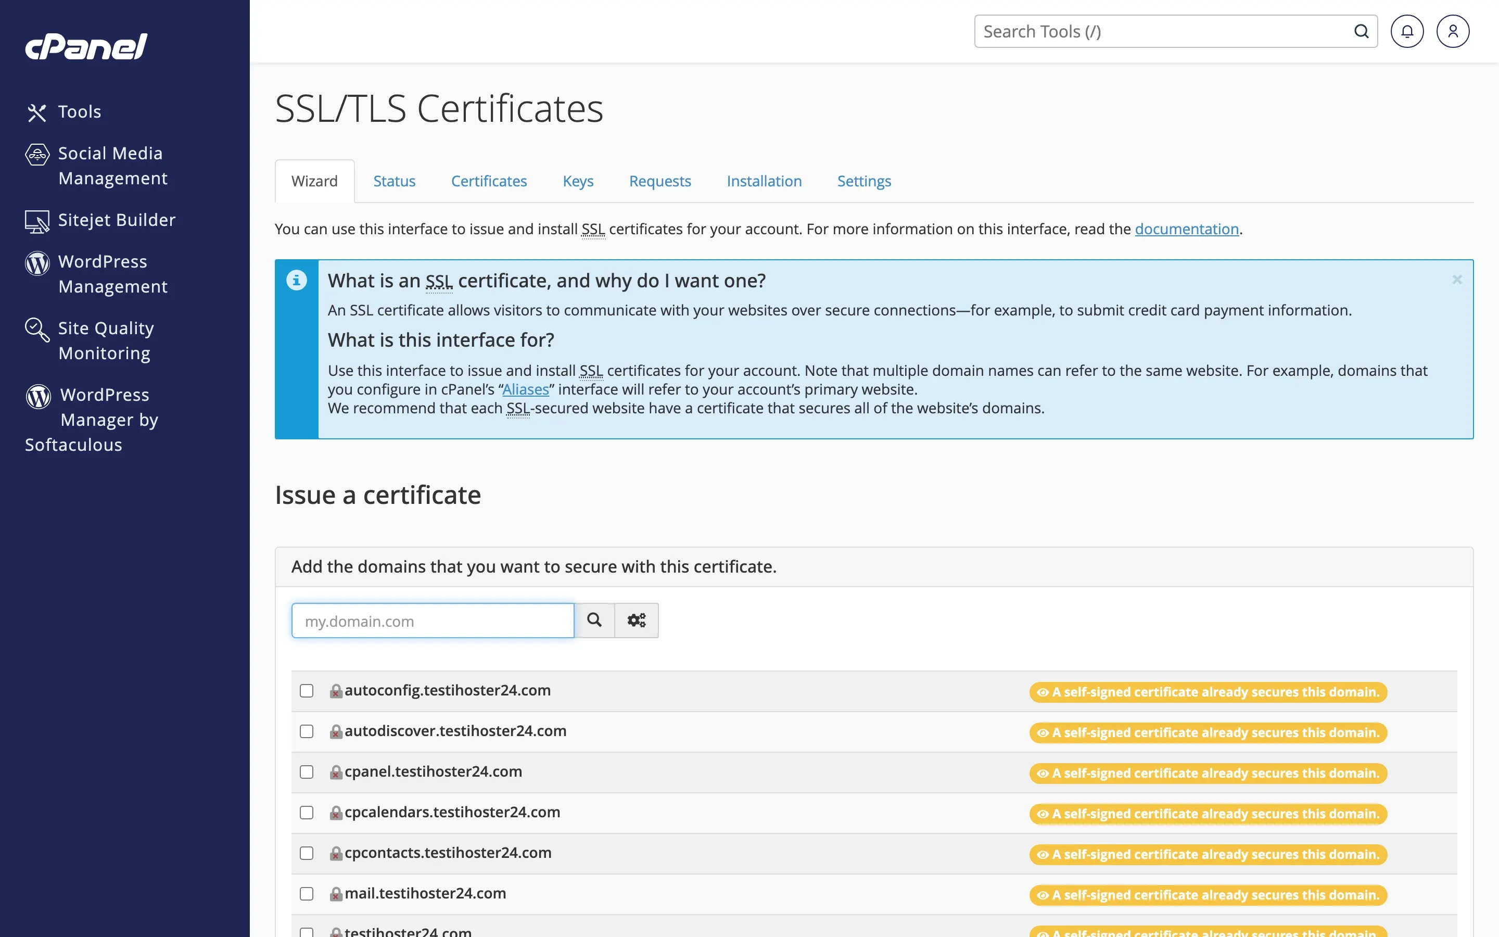This screenshot has height=937, width=1499.
Task: Click lock icon beside cpcontacts.testihoster24.com
Action: click(336, 853)
